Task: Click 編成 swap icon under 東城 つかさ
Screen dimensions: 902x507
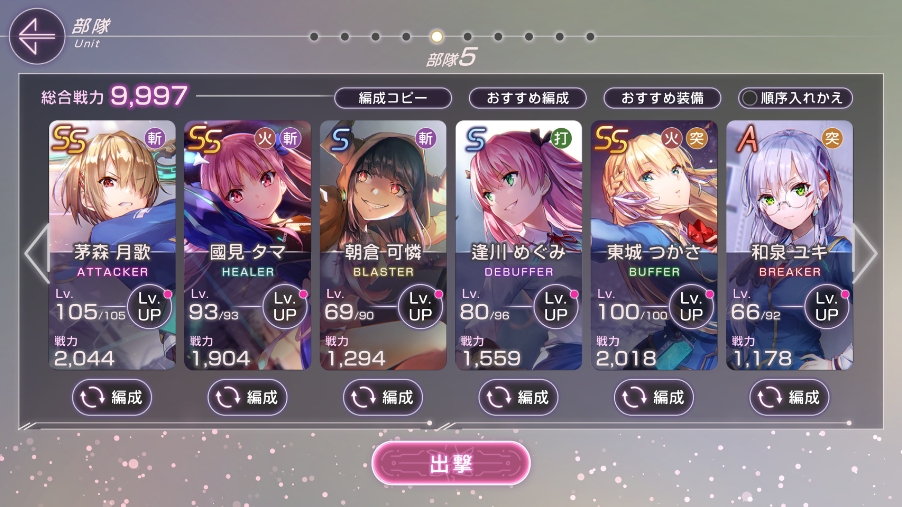Action: (x=634, y=398)
